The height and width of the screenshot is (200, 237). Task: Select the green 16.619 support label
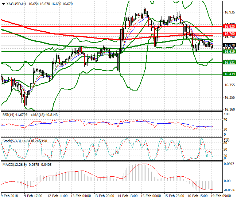[x=230, y=52]
